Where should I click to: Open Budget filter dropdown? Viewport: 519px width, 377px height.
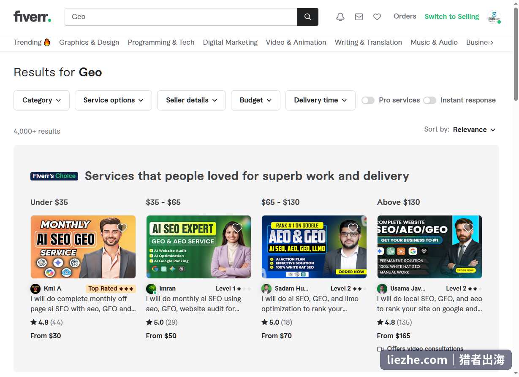[255, 100]
